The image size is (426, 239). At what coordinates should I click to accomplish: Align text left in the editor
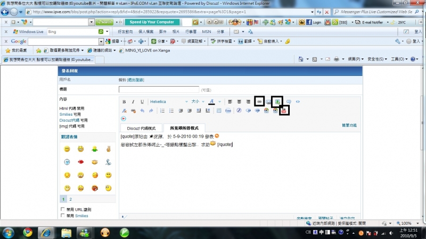[230, 101]
